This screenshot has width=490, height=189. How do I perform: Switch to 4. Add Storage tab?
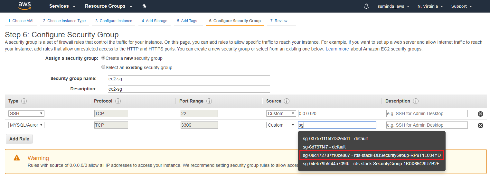pyautogui.click(x=155, y=21)
